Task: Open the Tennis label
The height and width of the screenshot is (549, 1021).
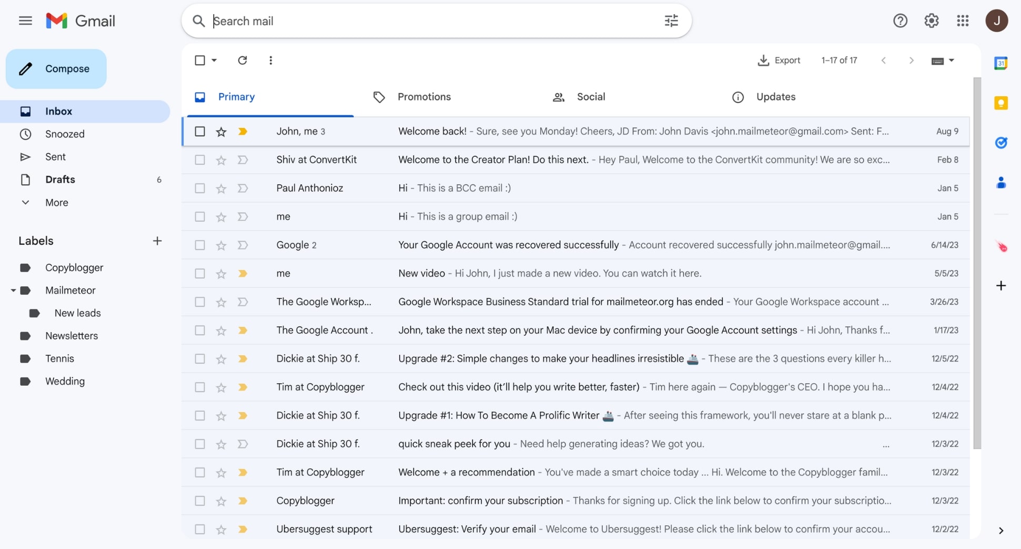Action: [59, 358]
